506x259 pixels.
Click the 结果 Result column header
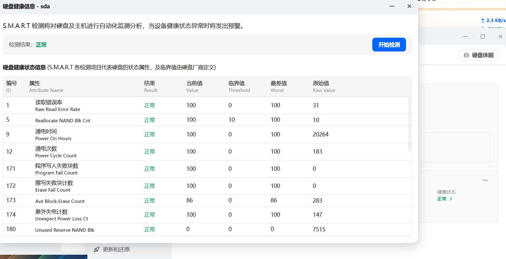[x=151, y=86]
